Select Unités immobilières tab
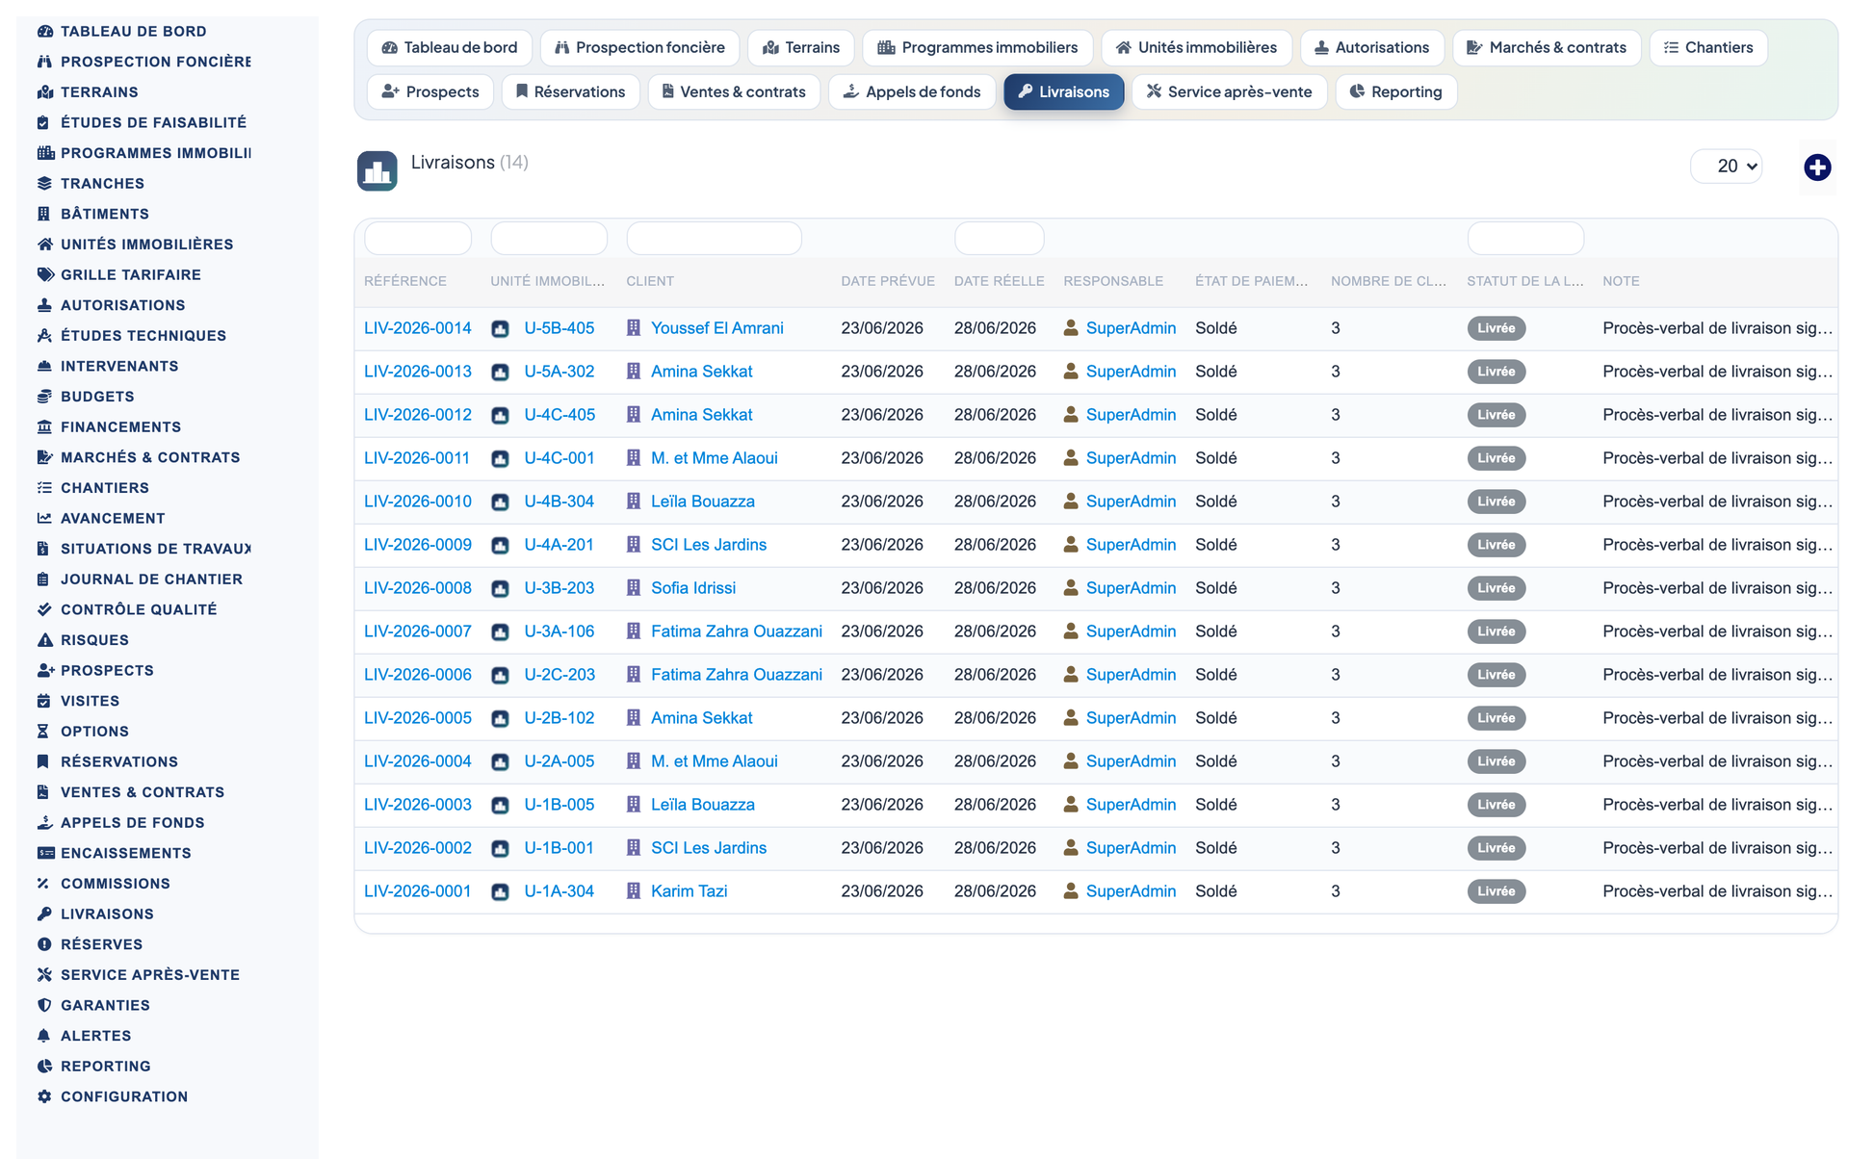Screen dimensions: 1874x1159 pos(1196,47)
